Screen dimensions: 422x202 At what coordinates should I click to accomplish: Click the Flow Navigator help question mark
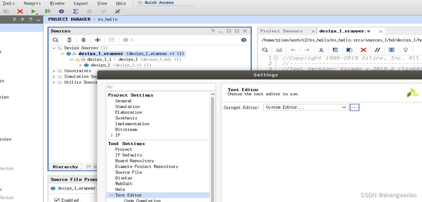[30, 19]
